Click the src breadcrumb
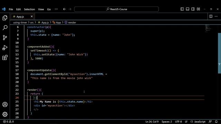 [x=32, y=22]
